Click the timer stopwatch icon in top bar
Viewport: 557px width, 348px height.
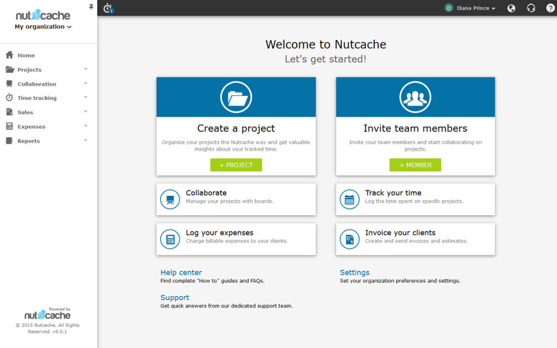(x=108, y=8)
